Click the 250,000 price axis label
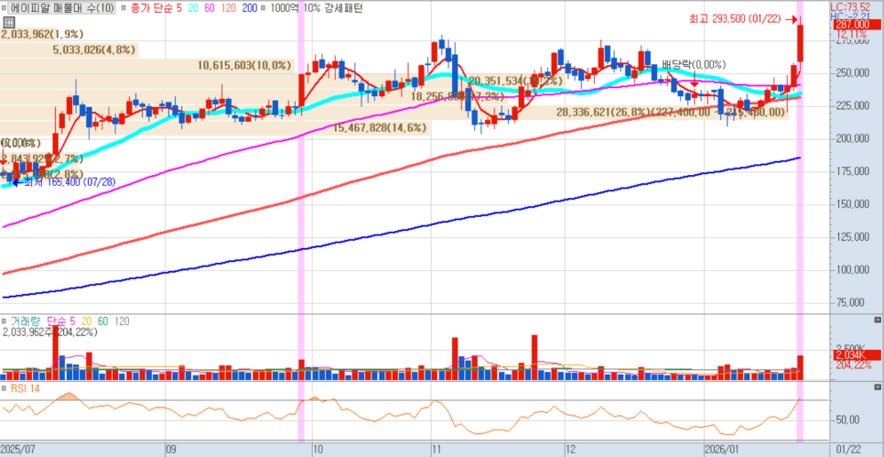Screen dimensions: 884x457 [851, 72]
